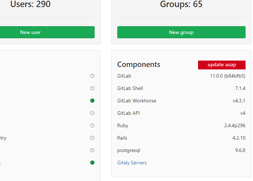Click the bottom green enabled status dot
The image size is (253, 181).
tap(92, 163)
